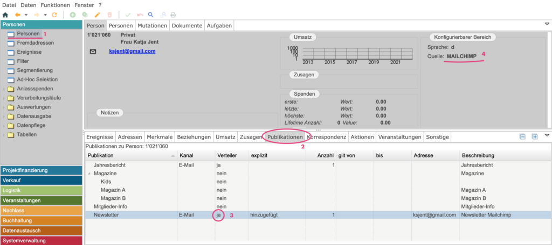Click the first green add-record icon
The image size is (552, 245).
click(73, 15)
